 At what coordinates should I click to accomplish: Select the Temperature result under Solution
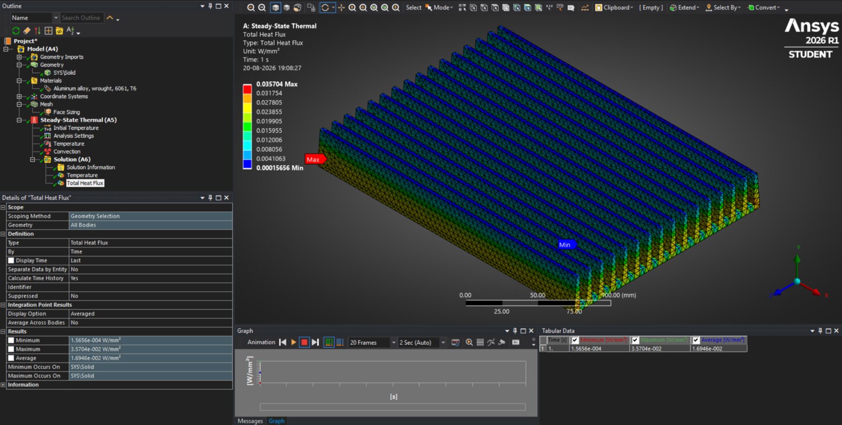(x=82, y=175)
